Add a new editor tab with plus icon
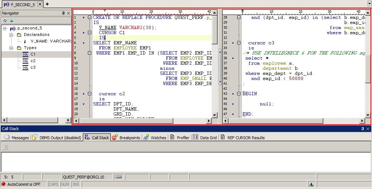Screen dimensions: 372x189 tap(47, 4)
